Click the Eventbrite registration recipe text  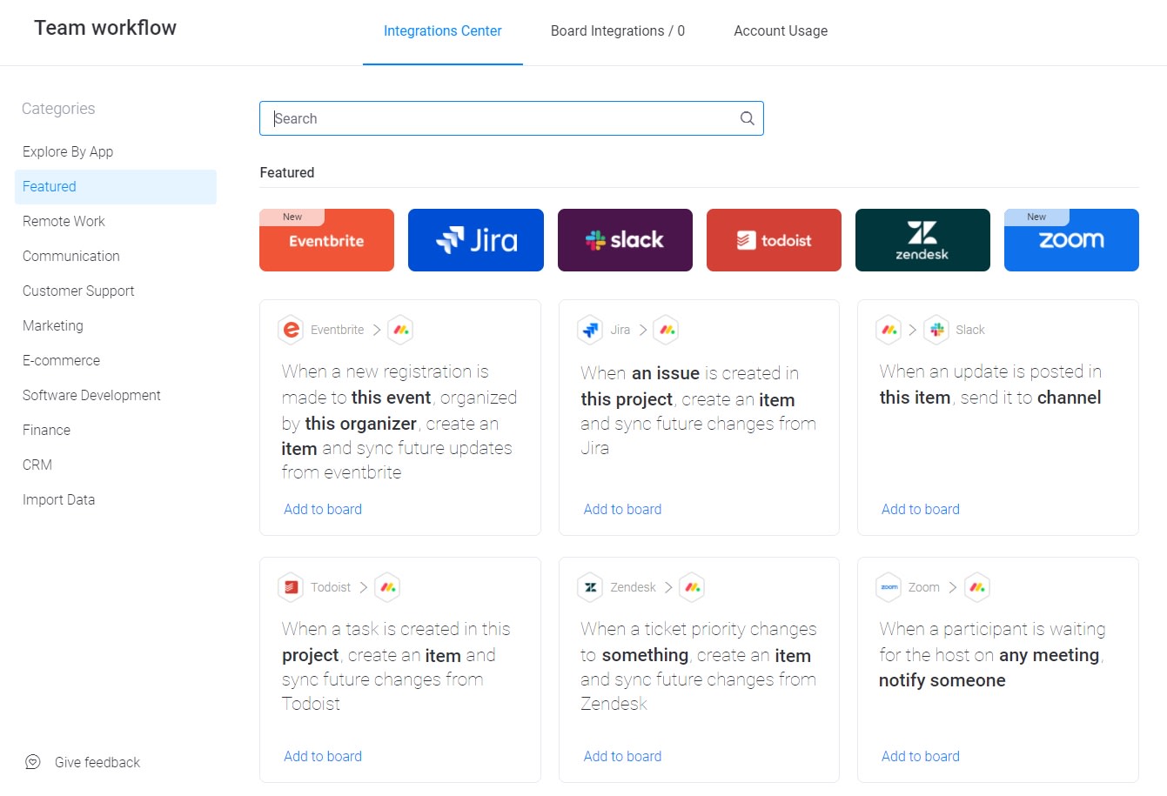[399, 422]
